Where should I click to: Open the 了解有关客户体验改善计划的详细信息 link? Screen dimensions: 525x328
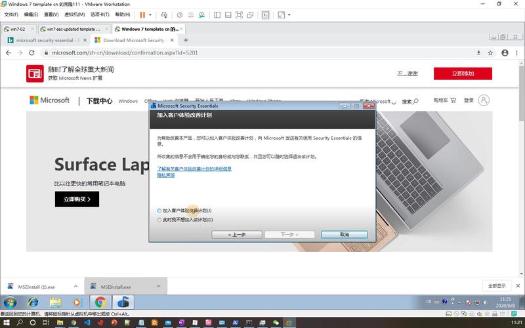coord(194,169)
